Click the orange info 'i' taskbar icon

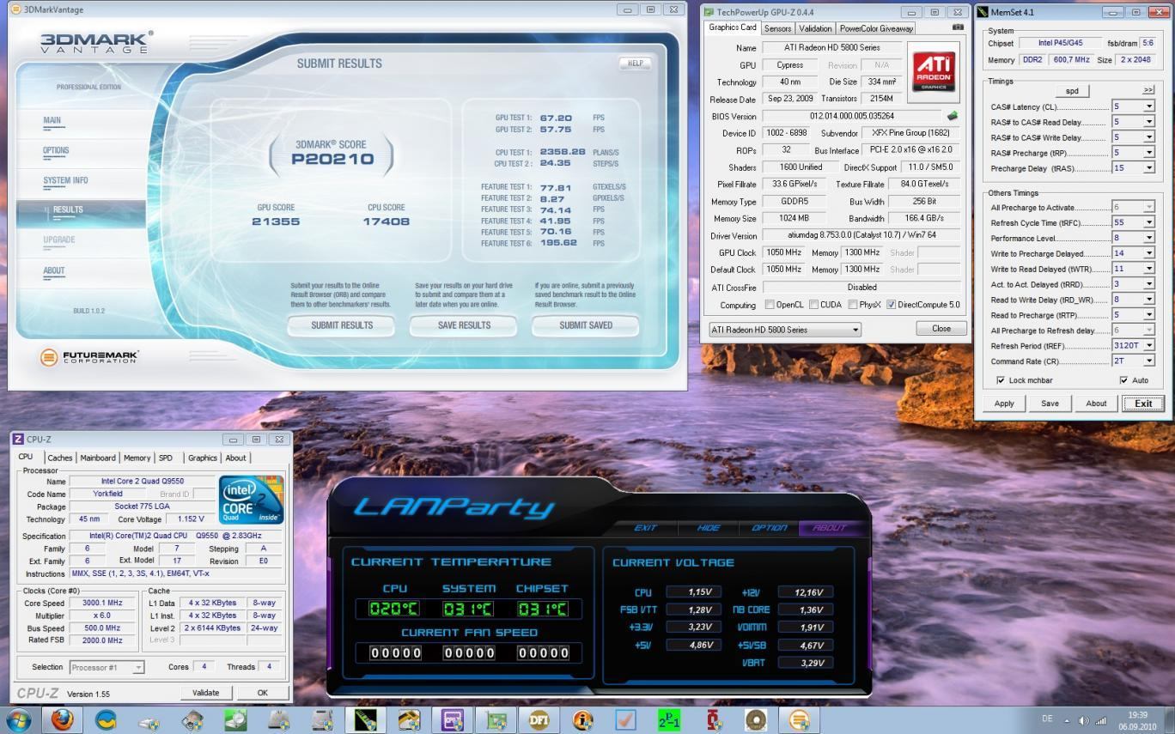(582, 719)
